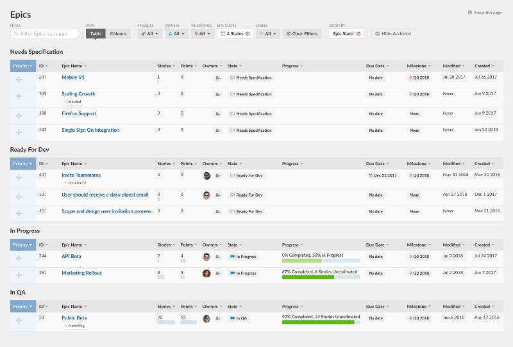The image size is (513, 347).
Task: Click the Q3 2018 milestone icon for Public Beta
Action: [410, 318]
